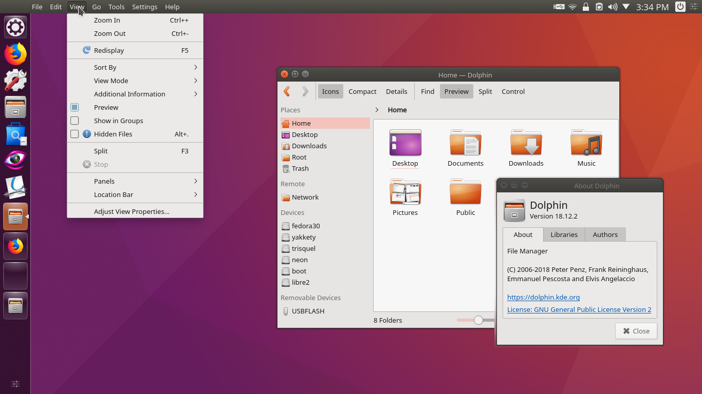Viewport: 702px width, 394px height.
Task: Click the volume speaker tray icon
Action: [x=612, y=7]
